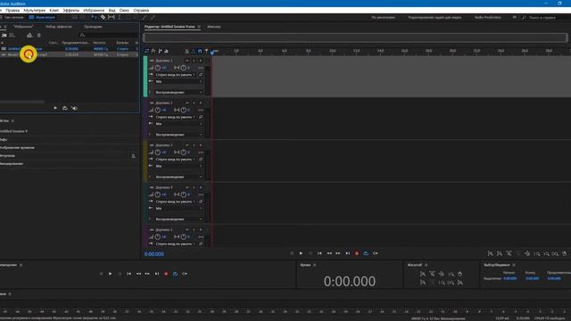
Task: Open Дорожка 1 Воспроизведение dropdown
Action: click(178, 93)
